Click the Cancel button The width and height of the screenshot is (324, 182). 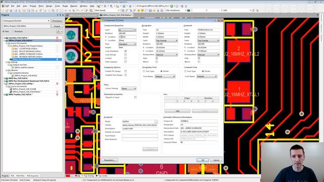[216, 160]
